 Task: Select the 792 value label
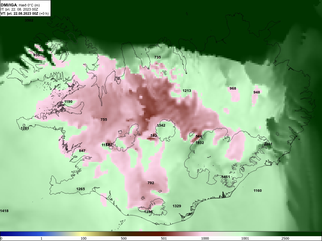tap(151, 183)
